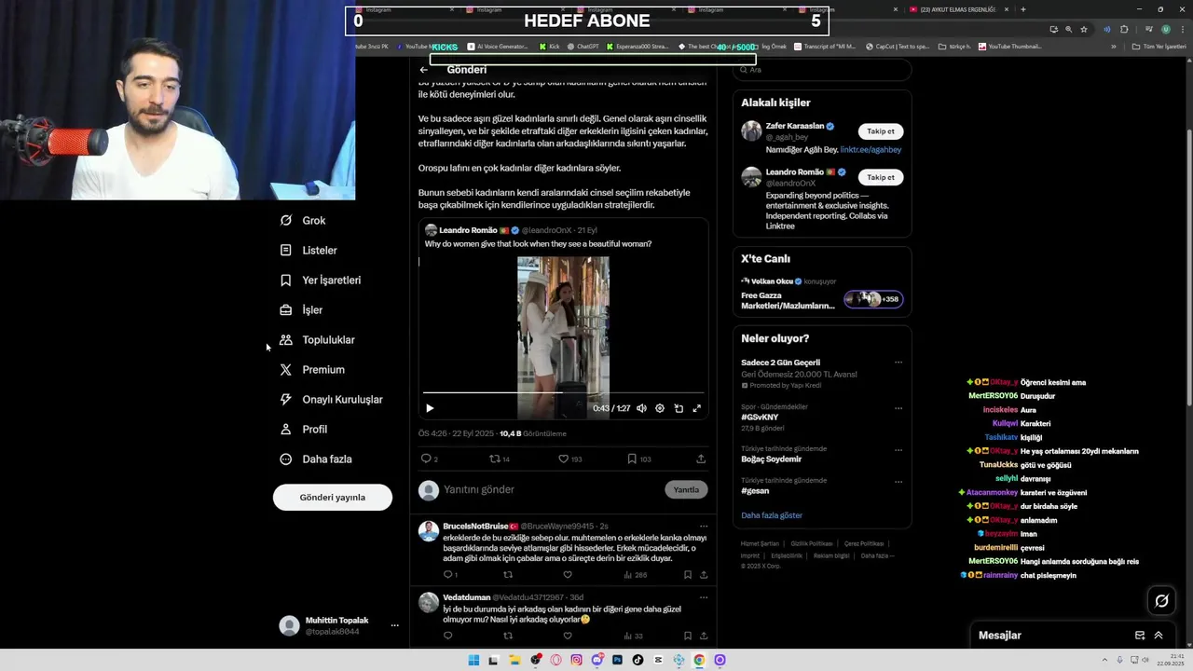Image resolution: width=1193 pixels, height=671 pixels.
Task: Expand the Daha fazla menu
Action: [x=317, y=459]
